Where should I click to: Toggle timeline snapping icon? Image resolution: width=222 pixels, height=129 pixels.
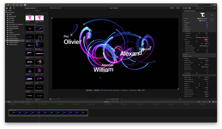coord(206,102)
